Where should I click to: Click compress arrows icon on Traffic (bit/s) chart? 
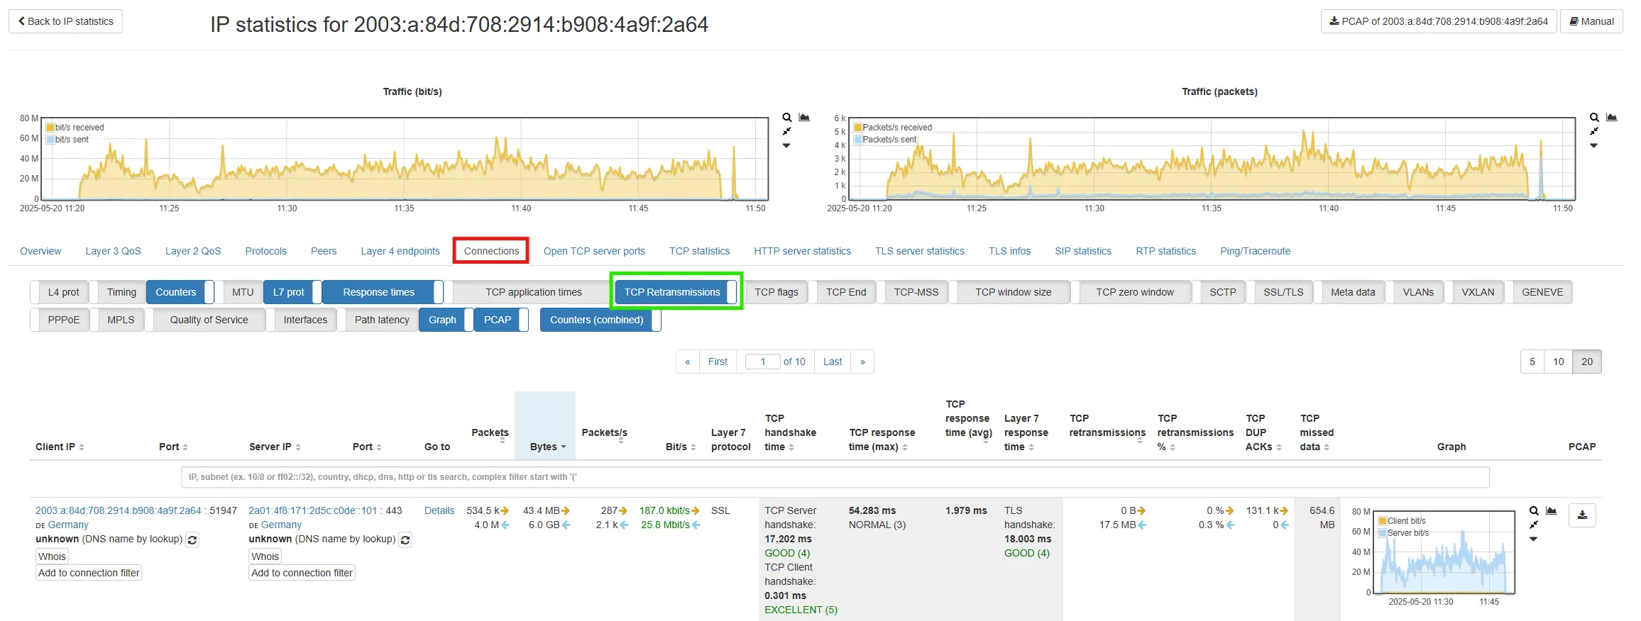[x=786, y=132]
